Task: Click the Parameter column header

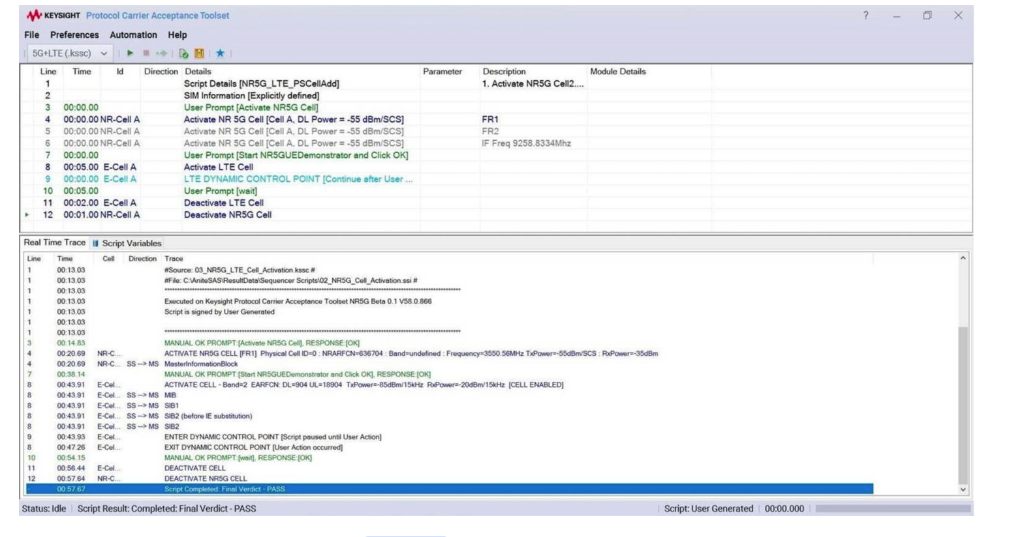Action: point(442,72)
